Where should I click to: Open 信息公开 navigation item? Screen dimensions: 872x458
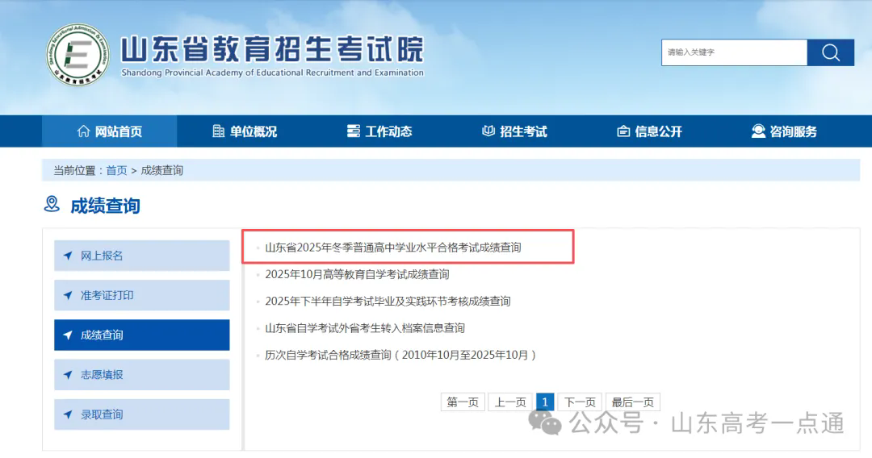[649, 131]
